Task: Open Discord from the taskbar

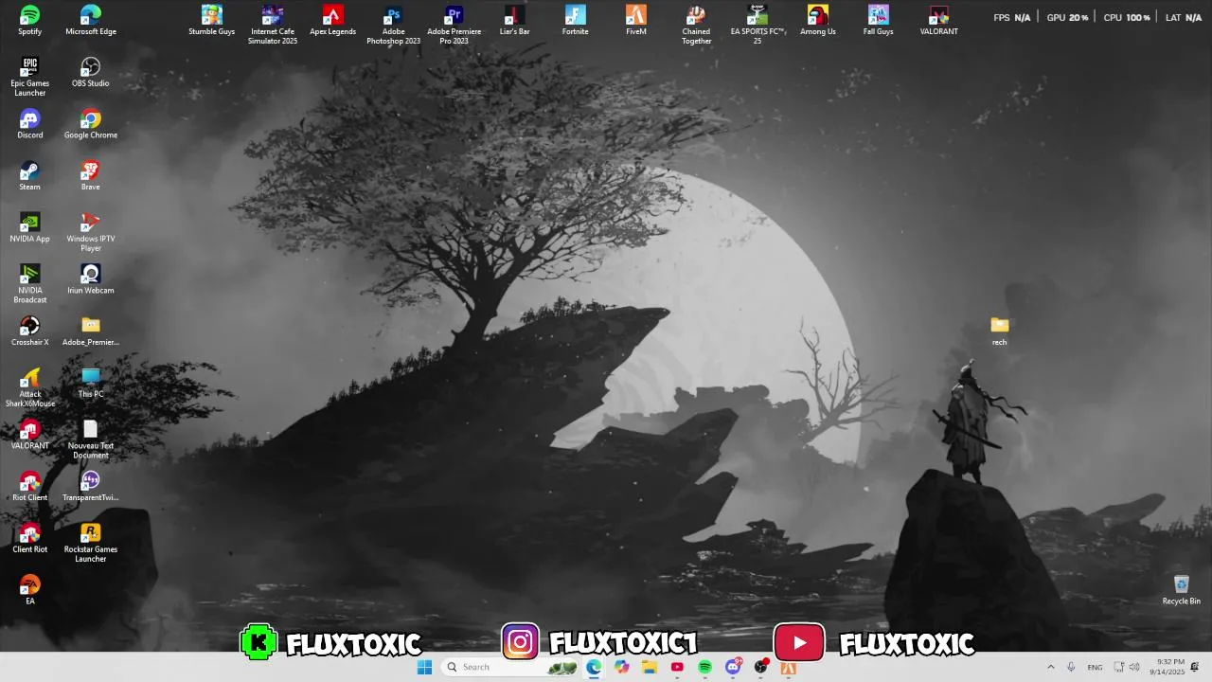Action: (733, 667)
